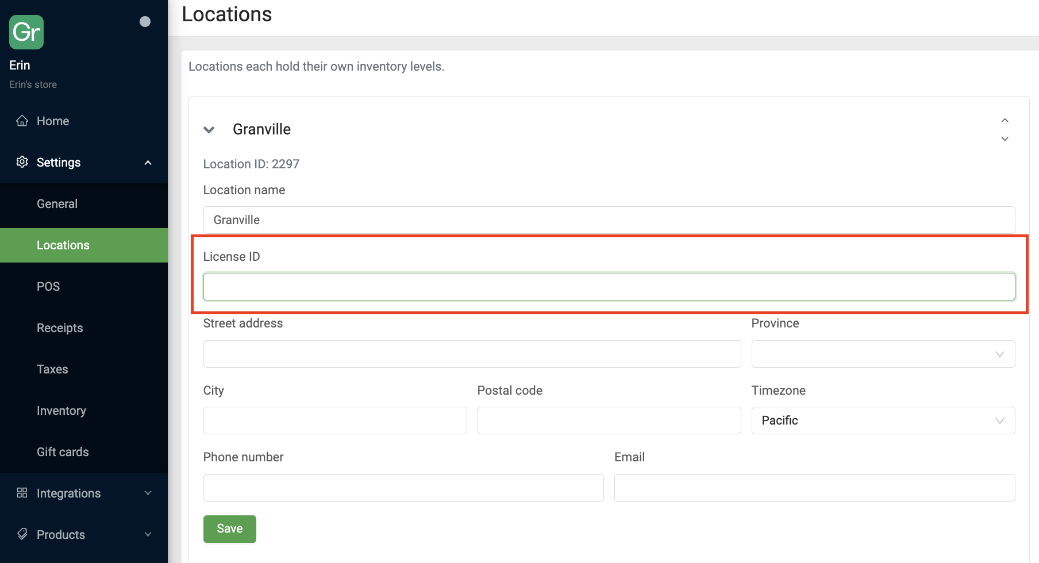Click the gray status dot in sidebar

[145, 22]
